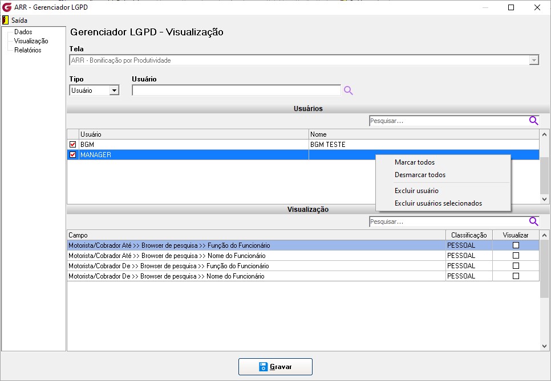This screenshot has height=381, width=551.
Task: Select row Motorista/Cobrador Até Nome do Funcionário
Action: point(303,255)
